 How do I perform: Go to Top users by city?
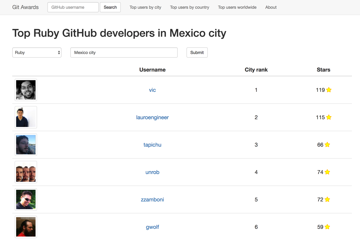145,7
